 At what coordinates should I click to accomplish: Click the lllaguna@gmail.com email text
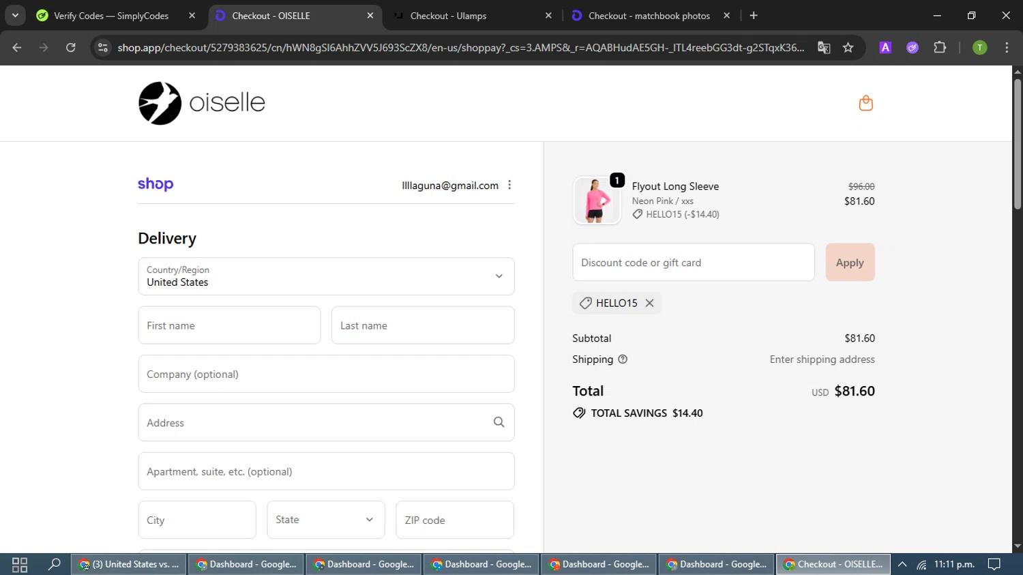(450, 186)
